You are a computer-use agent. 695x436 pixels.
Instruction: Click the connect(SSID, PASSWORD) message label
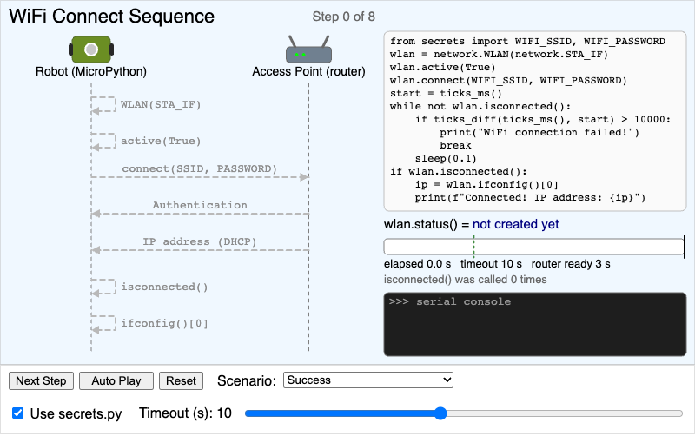tap(200, 168)
